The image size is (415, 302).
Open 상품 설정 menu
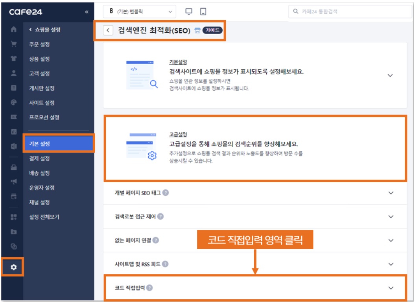click(x=39, y=59)
